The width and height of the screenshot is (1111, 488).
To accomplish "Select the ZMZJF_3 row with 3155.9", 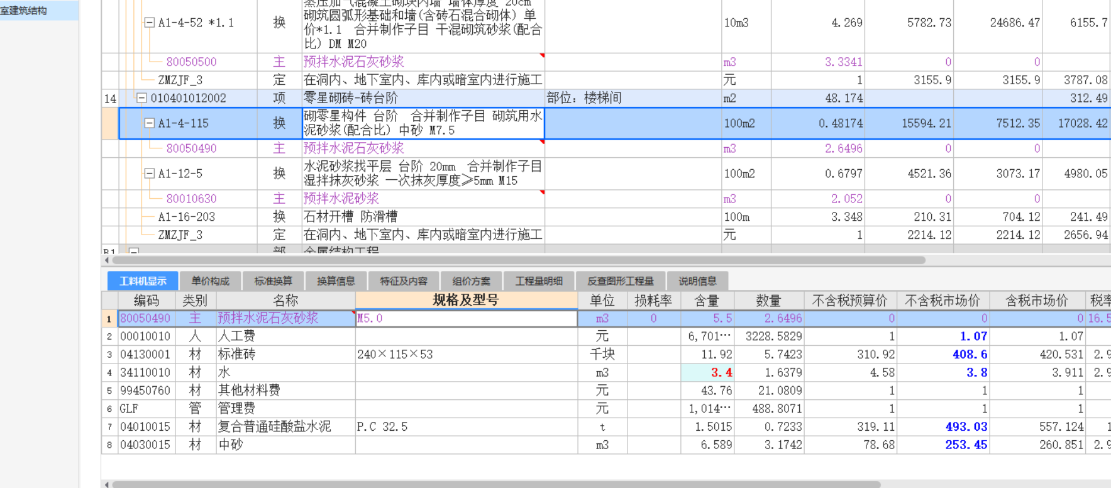I will (180, 80).
